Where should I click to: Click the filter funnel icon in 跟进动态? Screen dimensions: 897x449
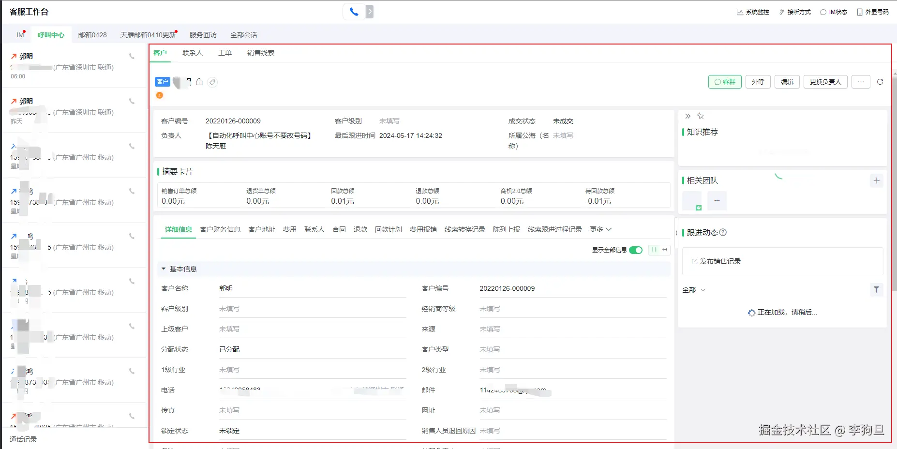[876, 290]
